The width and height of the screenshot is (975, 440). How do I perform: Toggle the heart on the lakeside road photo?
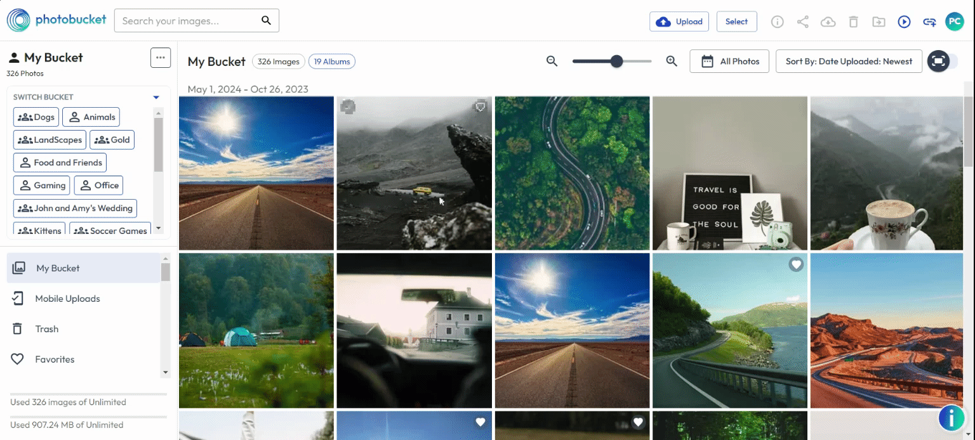pos(796,264)
